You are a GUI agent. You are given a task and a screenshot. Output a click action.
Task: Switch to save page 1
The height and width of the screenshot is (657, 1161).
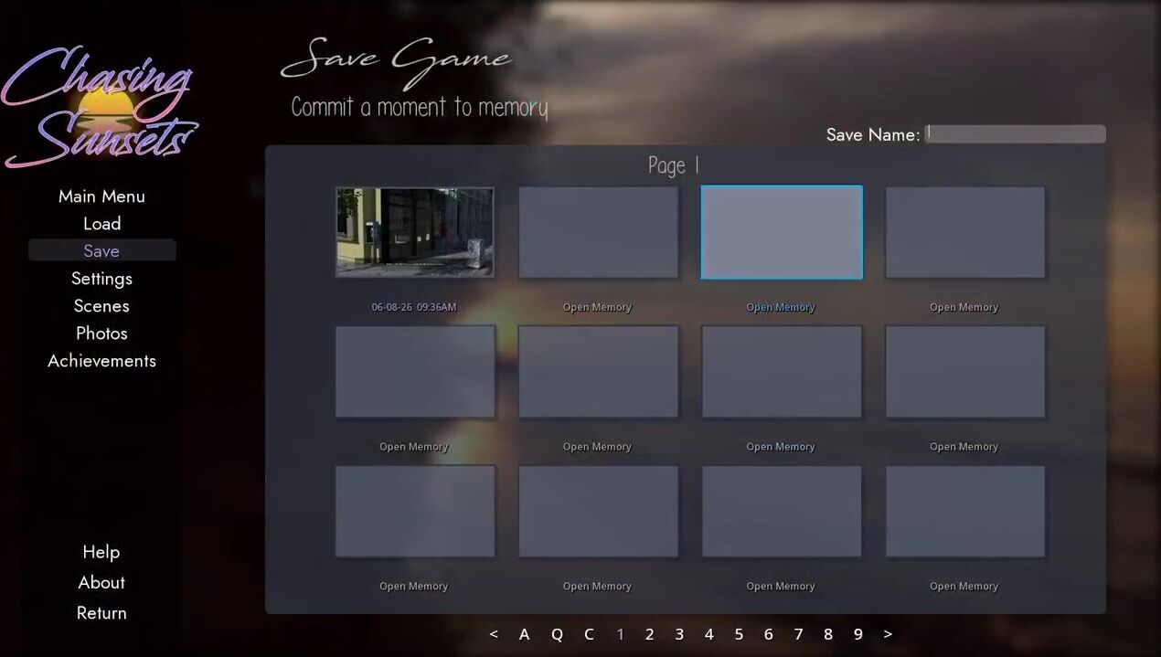(x=620, y=634)
